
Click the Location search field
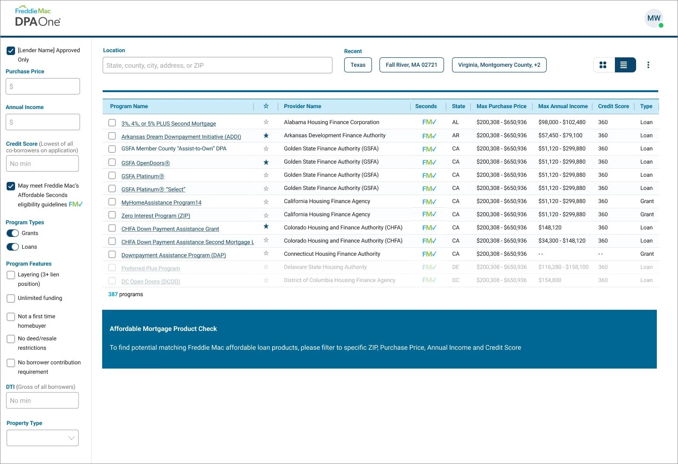[218, 65]
